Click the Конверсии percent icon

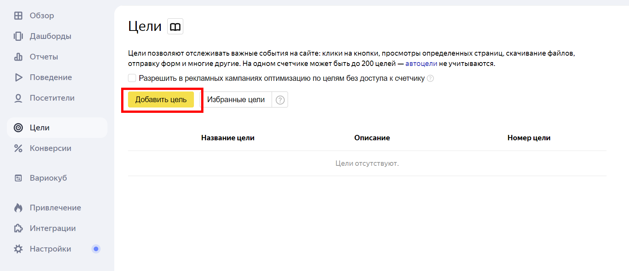[18, 148]
